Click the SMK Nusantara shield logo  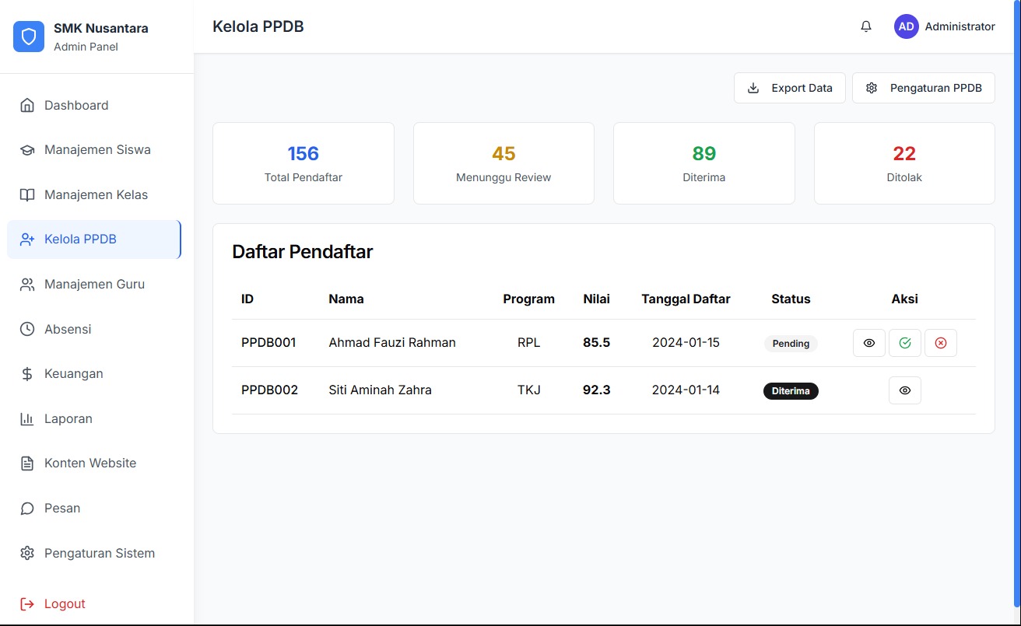(x=29, y=37)
